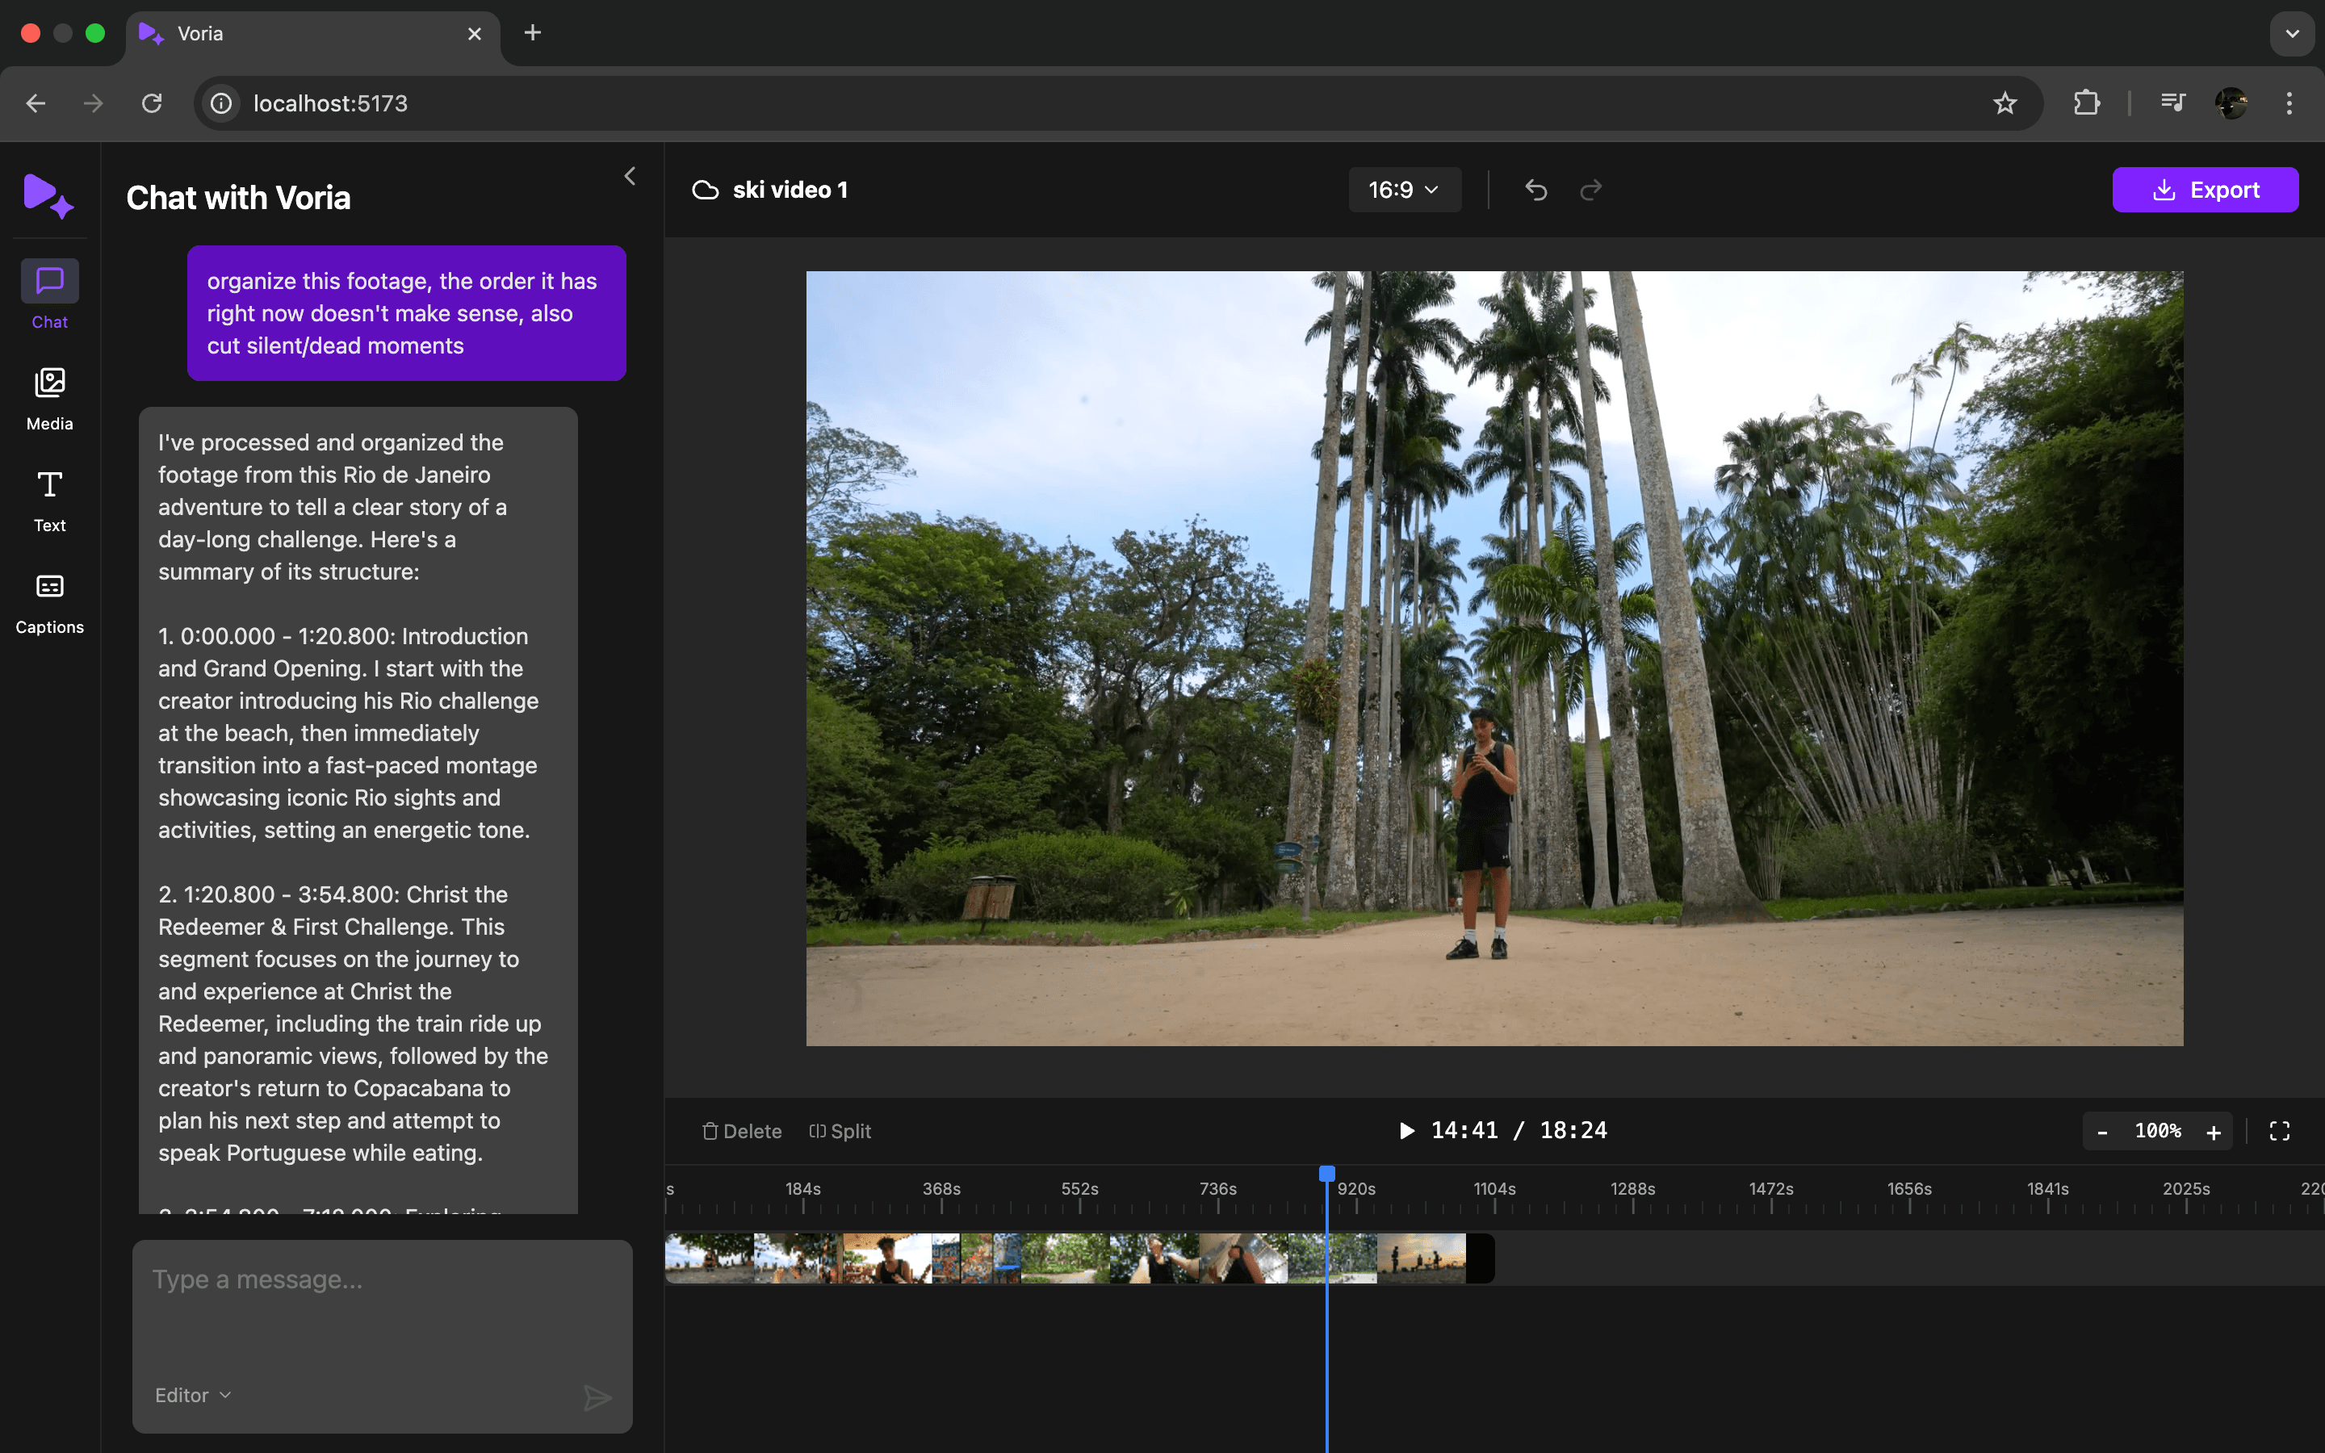Viewport: 2325px width, 1453px height.
Task: Open the 16:9 aspect ratio dropdown
Action: [1405, 190]
